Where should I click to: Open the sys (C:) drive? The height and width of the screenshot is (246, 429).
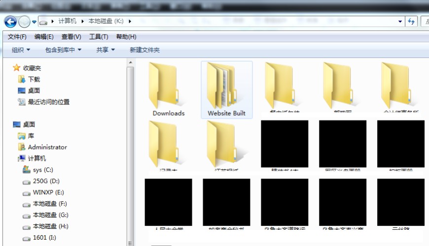(x=38, y=170)
